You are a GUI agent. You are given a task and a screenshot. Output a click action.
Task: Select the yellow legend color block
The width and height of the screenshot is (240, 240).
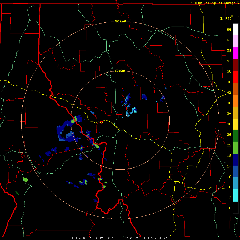tap(235, 124)
